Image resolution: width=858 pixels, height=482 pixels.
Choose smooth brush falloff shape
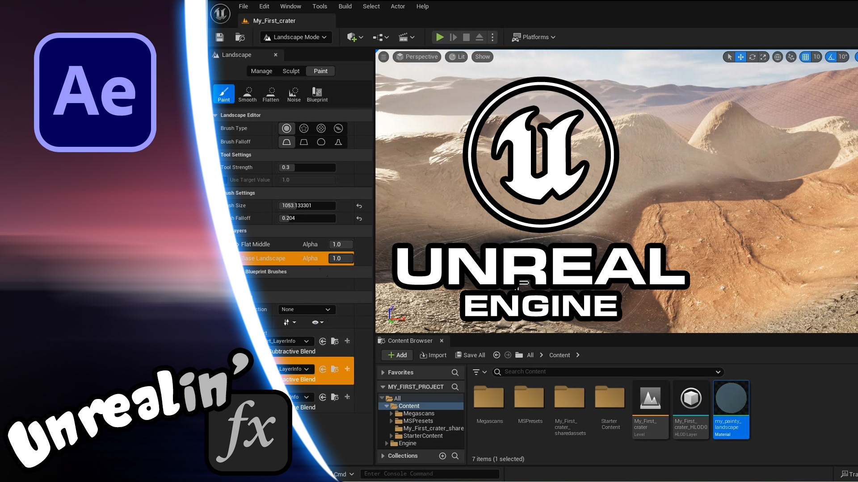286,142
